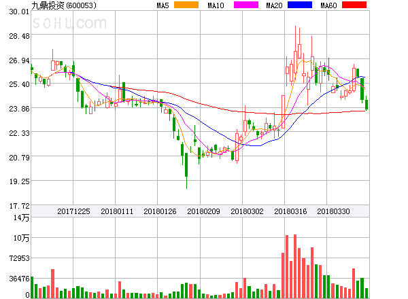Click the orange MA5 legend swatch

pyautogui.click(x=186, y=5)
